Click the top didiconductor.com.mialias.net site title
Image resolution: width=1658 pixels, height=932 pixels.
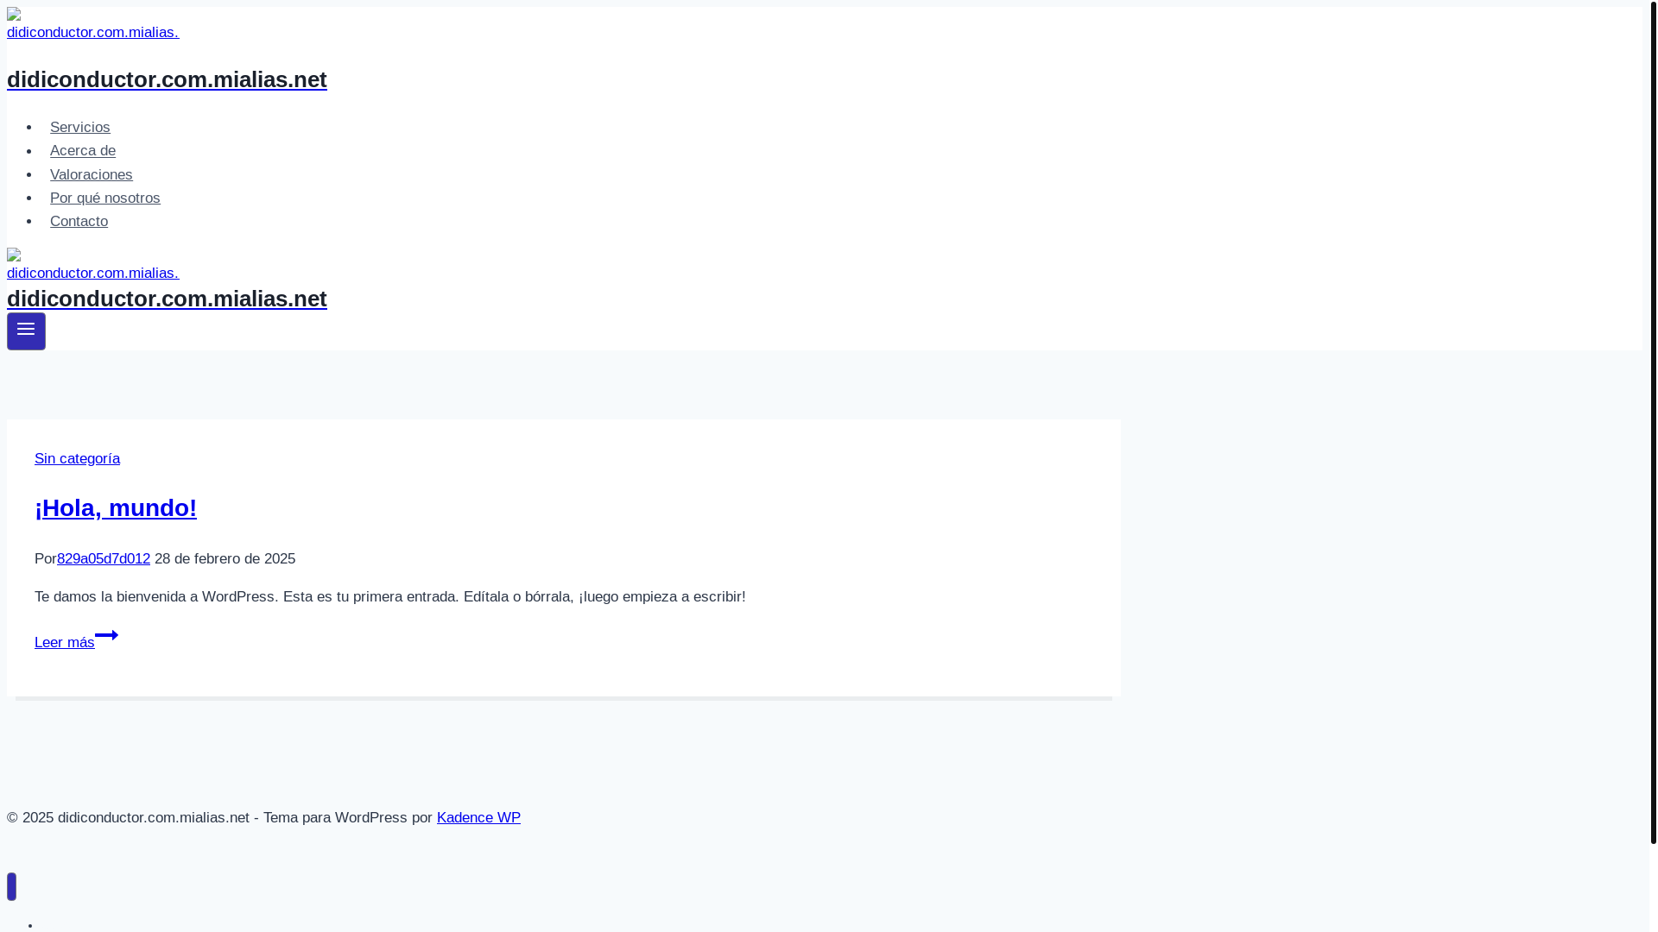167,79
